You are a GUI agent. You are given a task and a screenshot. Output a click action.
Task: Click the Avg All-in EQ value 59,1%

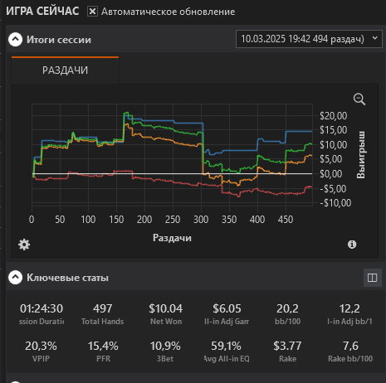point(227,346)
